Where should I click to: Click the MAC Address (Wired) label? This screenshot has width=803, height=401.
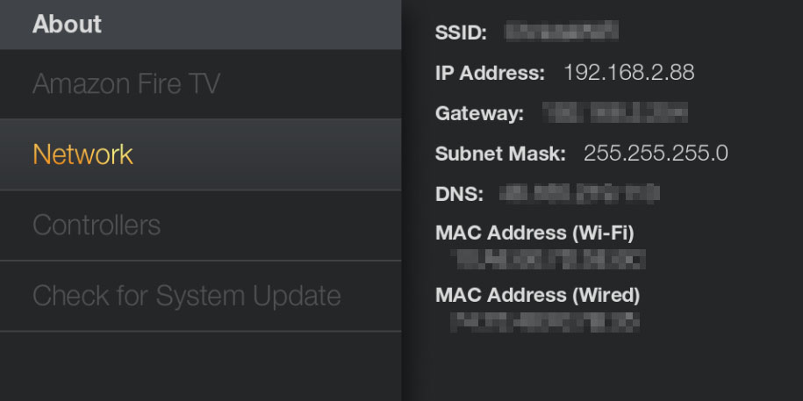pyautogui.click(x=537, y=295)
